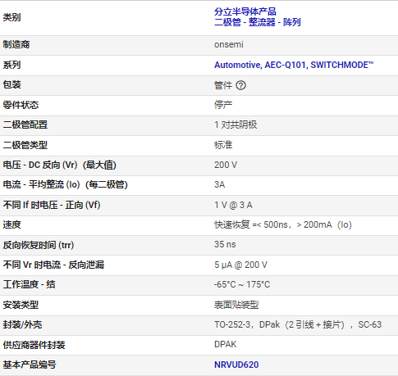The width and height of the screenshot is (398, 376).
Task: Open the NRVUD620 base product number link
Action: 236,365
